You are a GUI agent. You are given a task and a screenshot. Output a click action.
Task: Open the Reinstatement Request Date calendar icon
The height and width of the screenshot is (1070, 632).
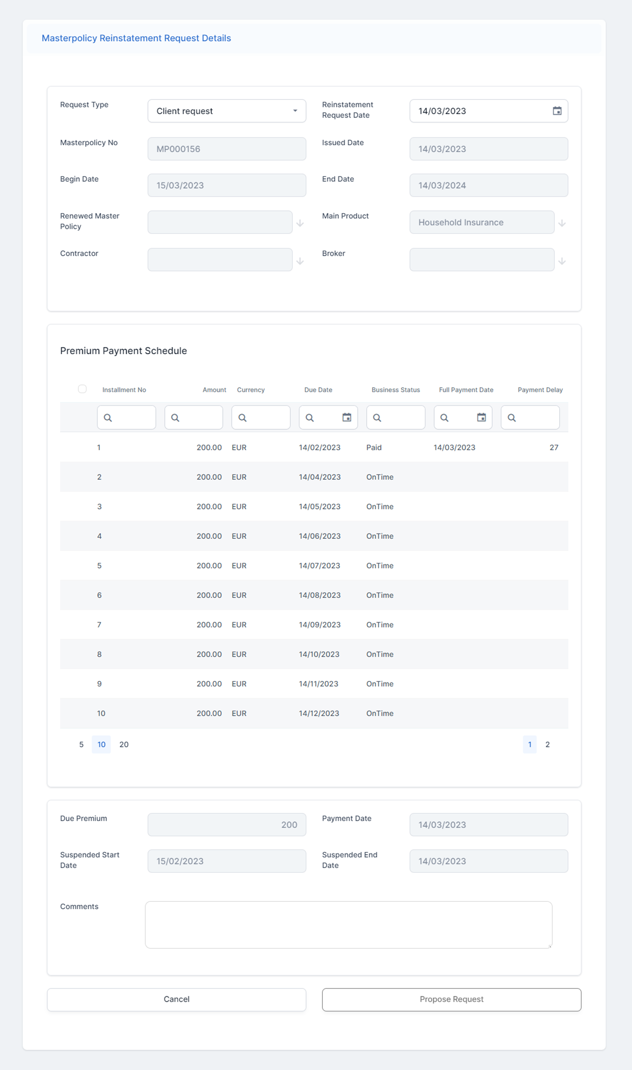coord(556,111)
